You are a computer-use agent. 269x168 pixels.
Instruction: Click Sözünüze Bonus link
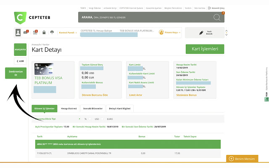point(186,95)
